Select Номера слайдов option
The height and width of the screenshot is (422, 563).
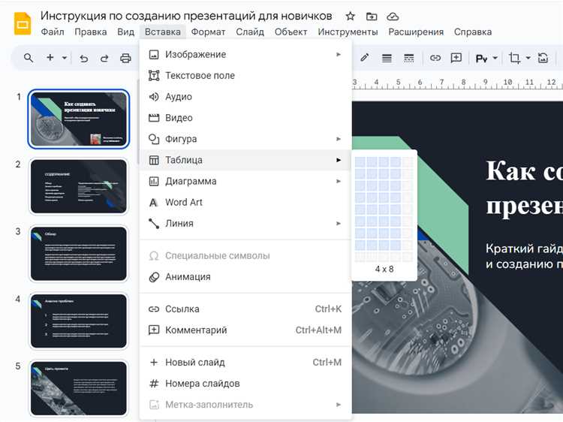pyautogui.click(x=245, y=384)
